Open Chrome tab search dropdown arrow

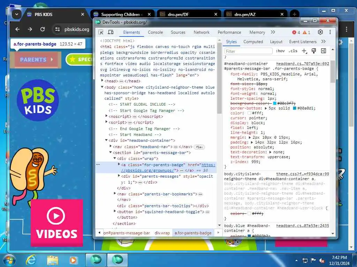tap(17, 14)
